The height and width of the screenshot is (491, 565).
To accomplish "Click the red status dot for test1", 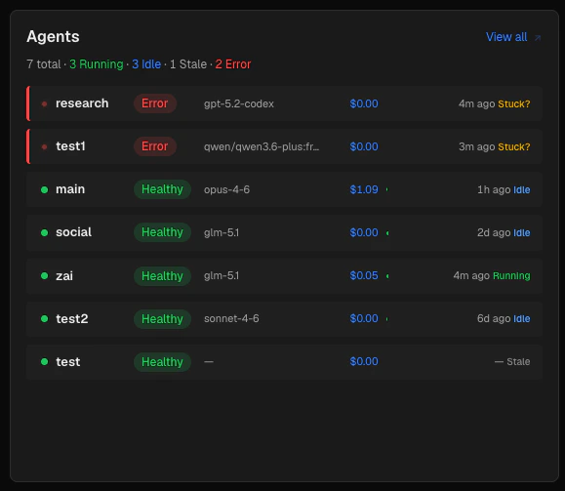I will [x=44, y=146].
